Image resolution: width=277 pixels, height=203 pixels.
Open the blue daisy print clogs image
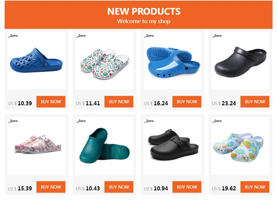coord(241,146)
